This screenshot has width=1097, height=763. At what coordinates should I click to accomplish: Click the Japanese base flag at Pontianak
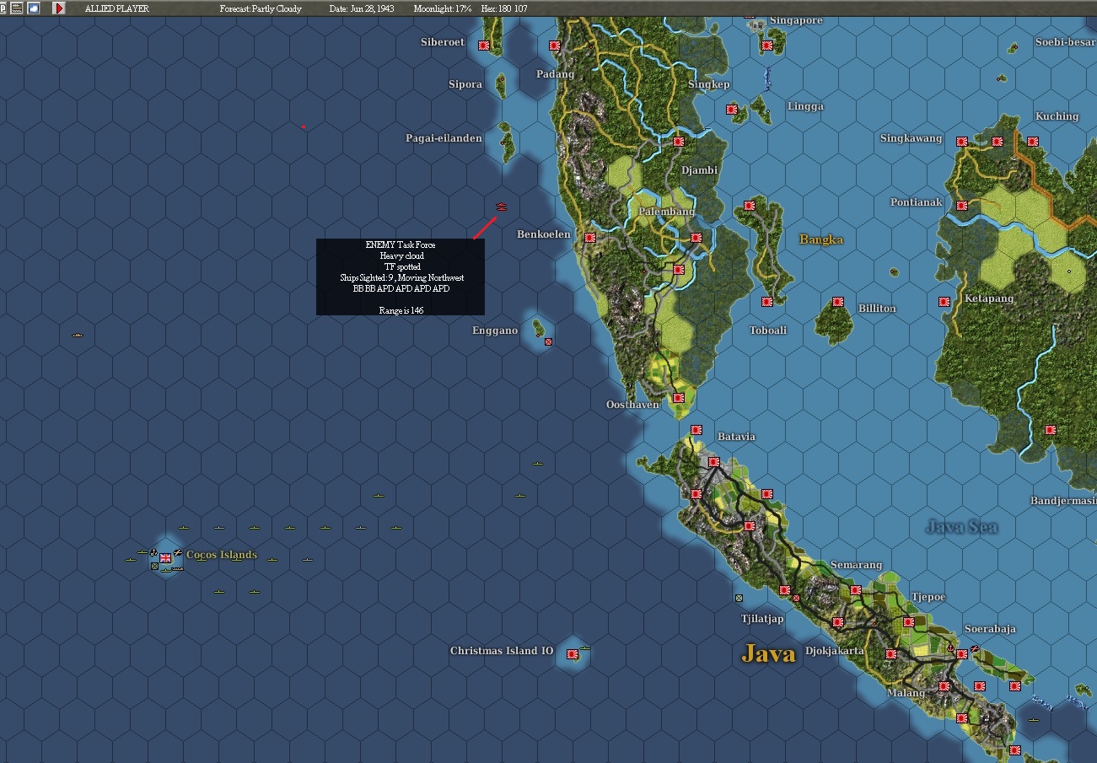tap(961, 206)
